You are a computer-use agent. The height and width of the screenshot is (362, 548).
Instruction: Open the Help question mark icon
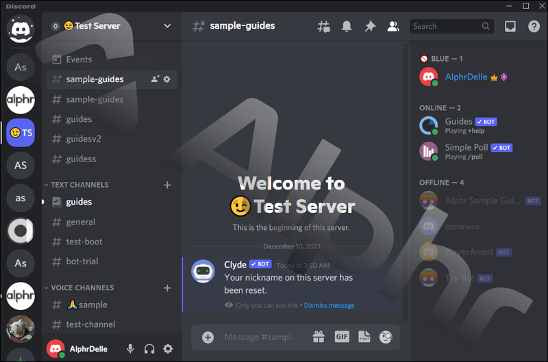point(534,27)
